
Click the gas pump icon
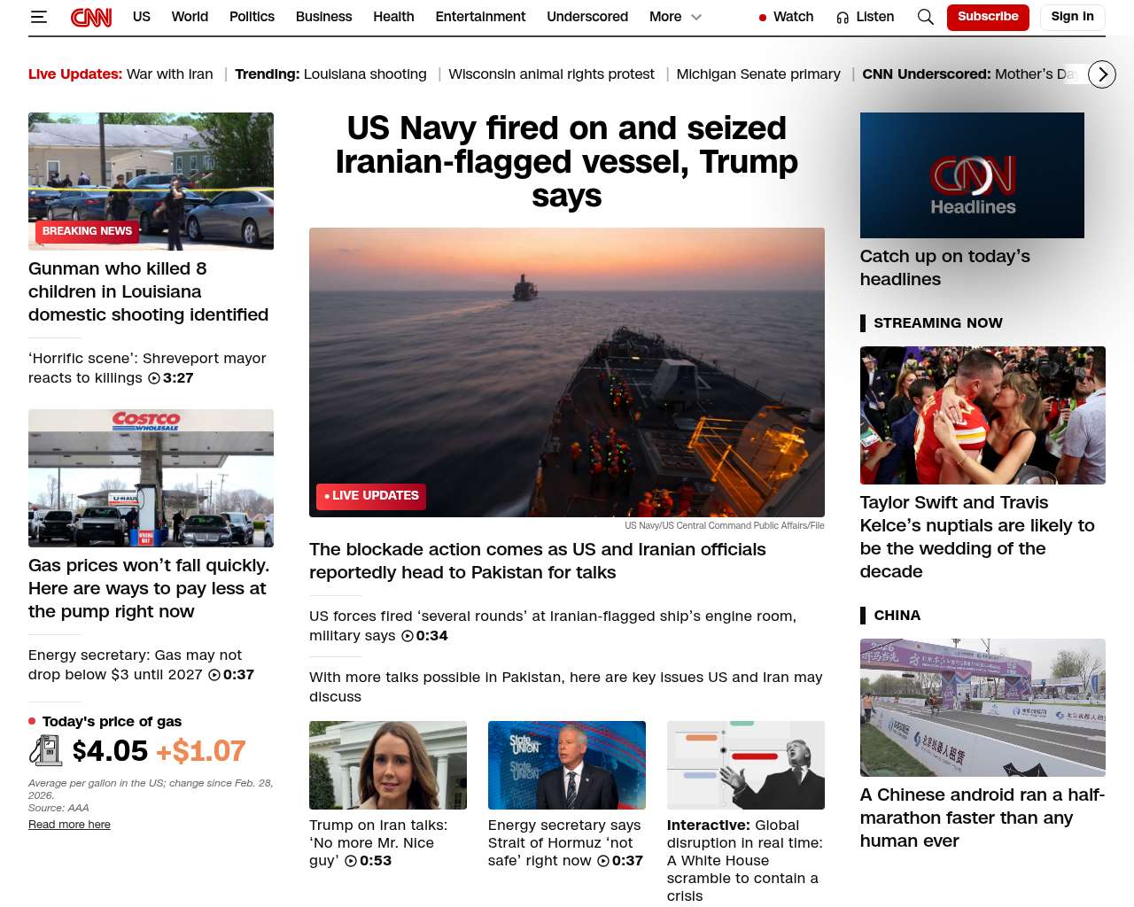click(x=45, y=751)
